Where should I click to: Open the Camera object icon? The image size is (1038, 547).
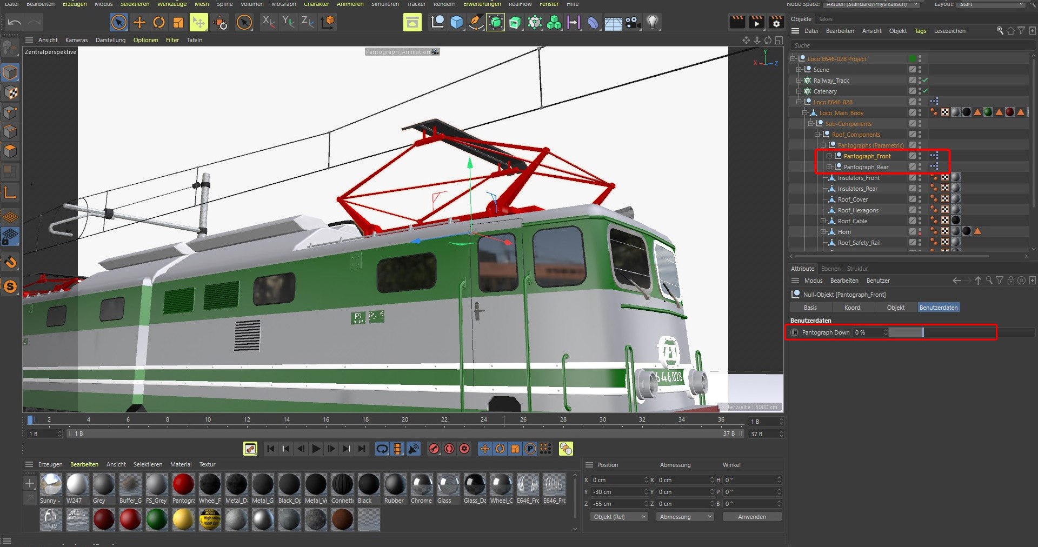(x=633, y=22)
